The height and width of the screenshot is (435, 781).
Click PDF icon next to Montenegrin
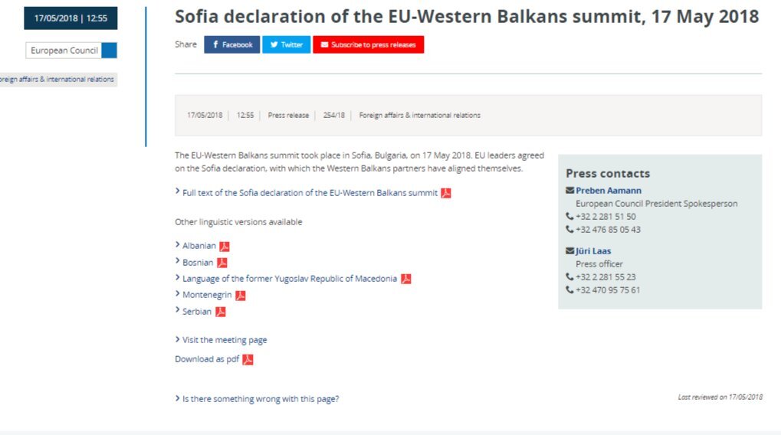pyautogui.click(x=241, y=296)
